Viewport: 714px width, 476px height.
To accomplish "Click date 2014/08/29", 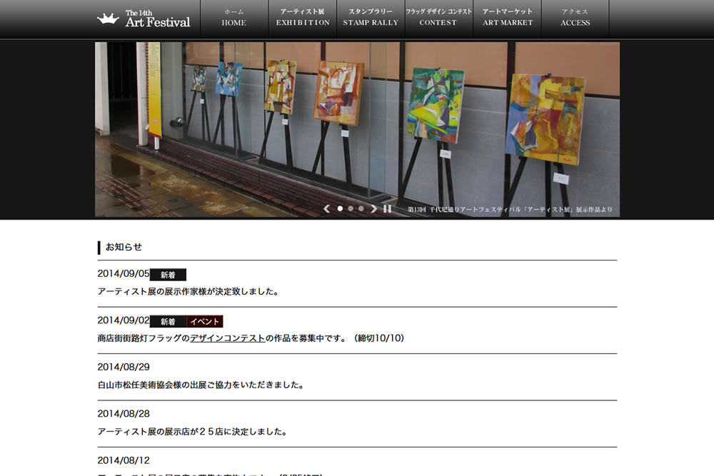I will (x=124, y=367).
